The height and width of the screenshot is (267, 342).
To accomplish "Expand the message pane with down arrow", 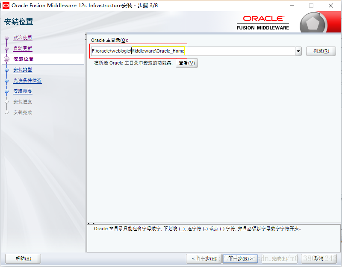I will pos(94,223).
